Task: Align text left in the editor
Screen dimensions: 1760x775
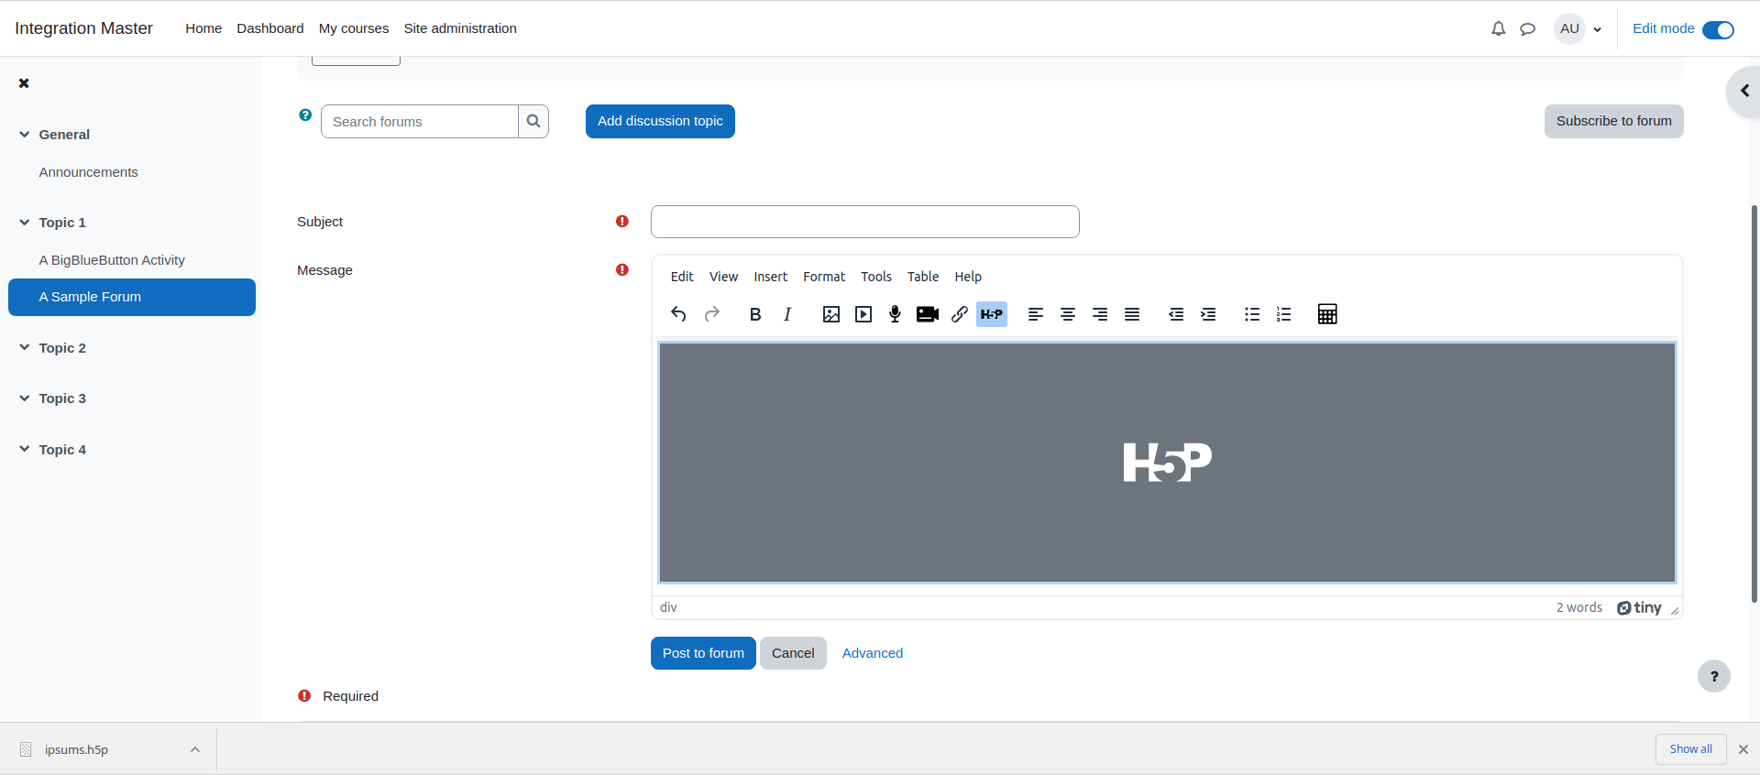Action: coord(1036,314)
